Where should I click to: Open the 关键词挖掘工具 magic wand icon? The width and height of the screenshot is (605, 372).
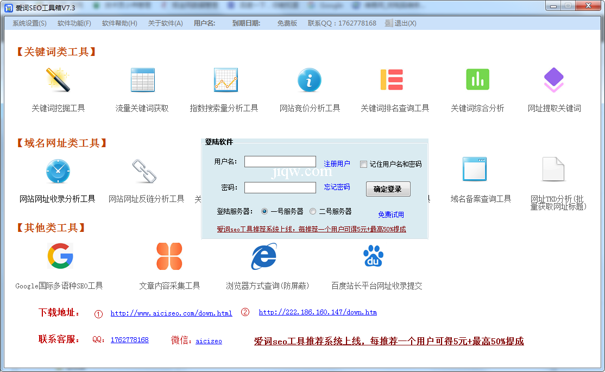[58, 80]
